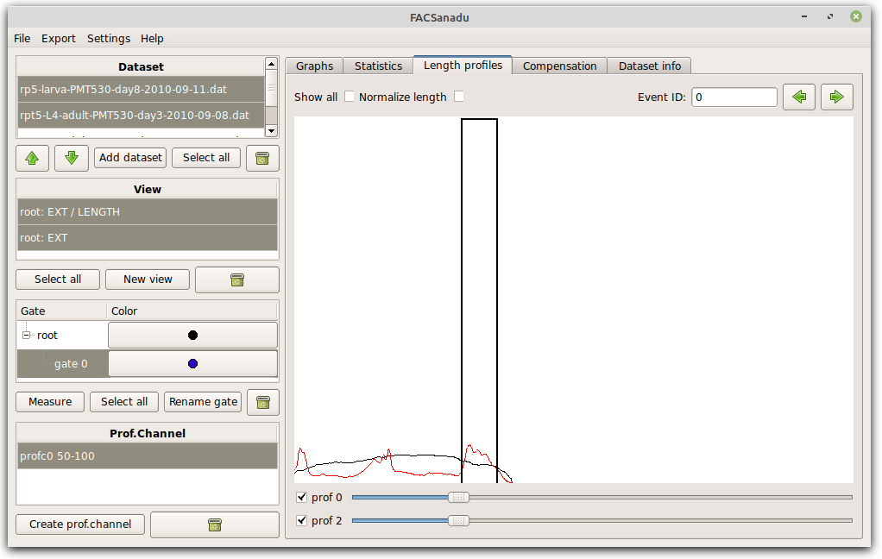Enable the Show all checkbox
Screen dimensions: 882x559
click(350, 97)
